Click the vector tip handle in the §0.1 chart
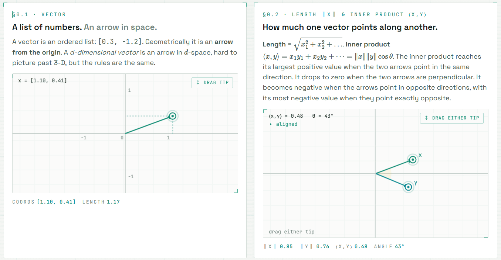Screen dimensions: 501x260 click(x=172, y=117)
